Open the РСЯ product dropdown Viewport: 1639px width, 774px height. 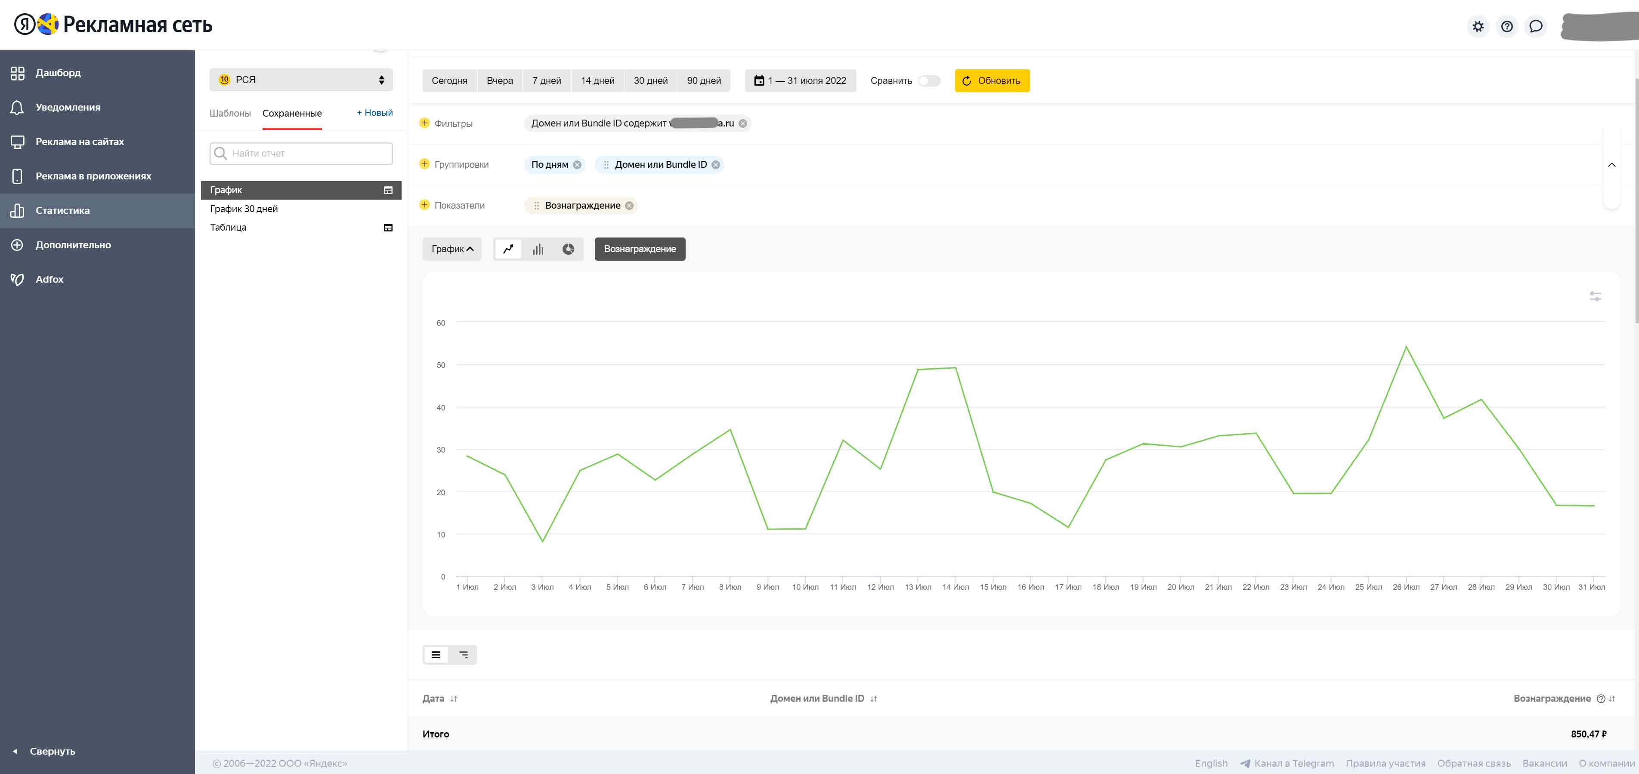(x=301, y=80)
